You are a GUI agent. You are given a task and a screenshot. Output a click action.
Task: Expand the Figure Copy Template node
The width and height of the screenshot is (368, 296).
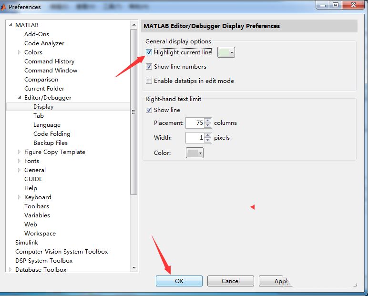[x=19, y=152]
